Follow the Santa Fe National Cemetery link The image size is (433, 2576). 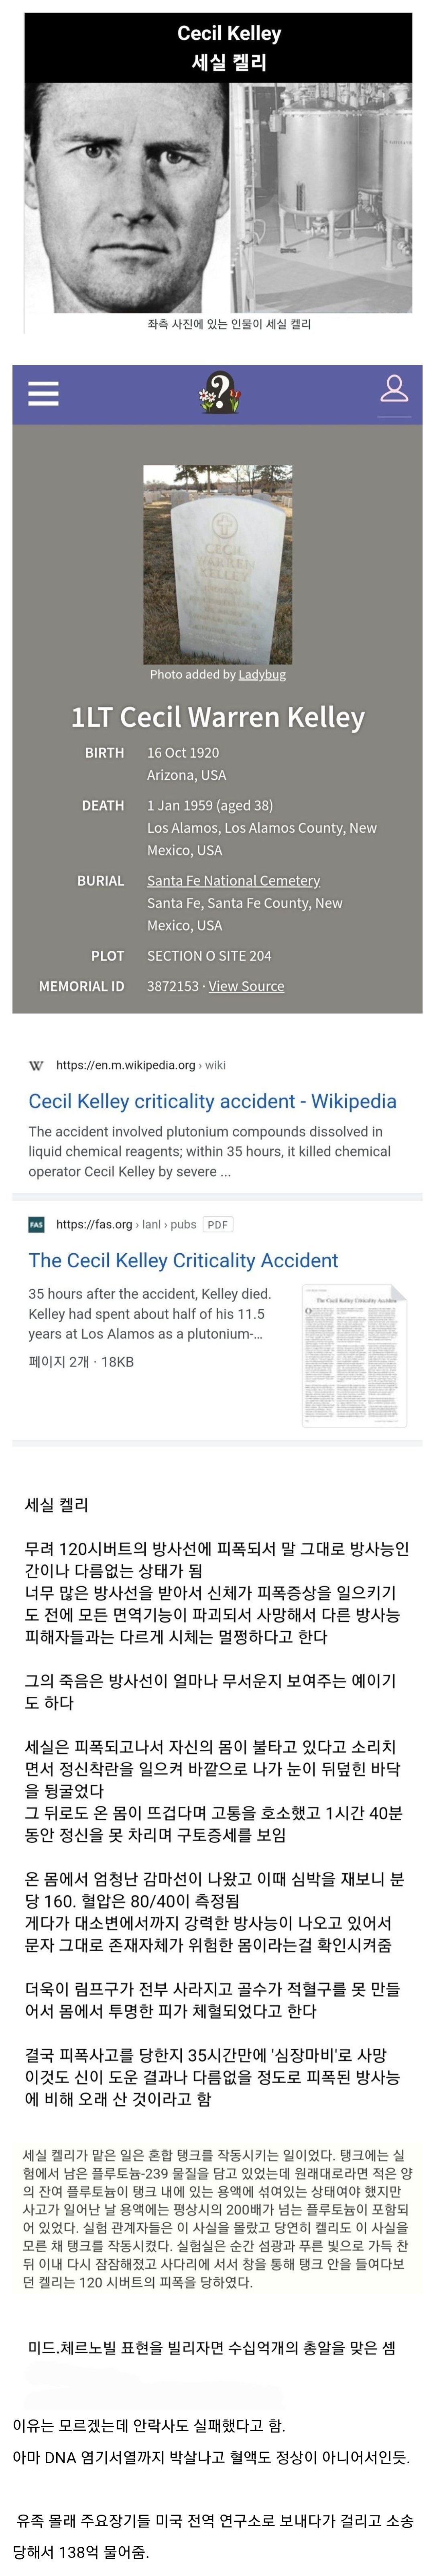pos(233,880)
